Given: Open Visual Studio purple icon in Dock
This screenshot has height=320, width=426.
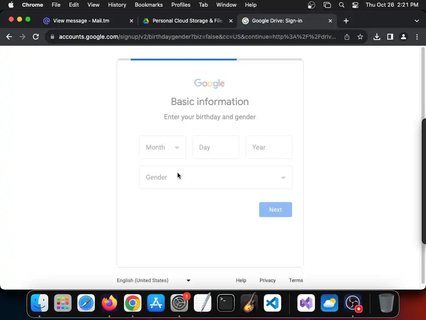Looking at the screenshot, I should [x=306, y=303].
